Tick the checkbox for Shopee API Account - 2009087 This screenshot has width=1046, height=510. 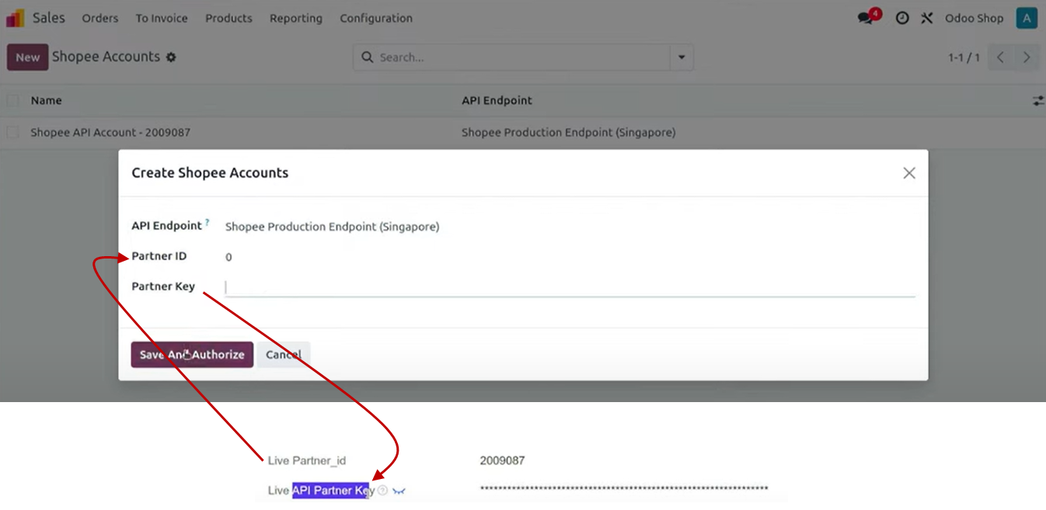12,133
